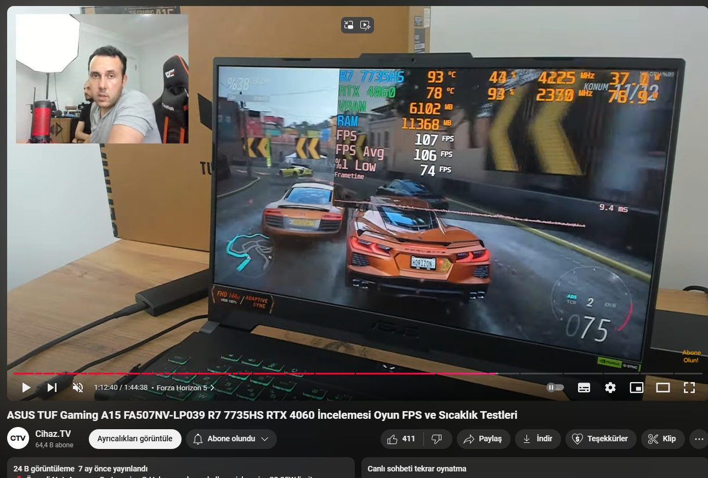Click the Canlı sohbeti tekrar oynatma header
Screen dimensions: 708x478
point(417,469)
